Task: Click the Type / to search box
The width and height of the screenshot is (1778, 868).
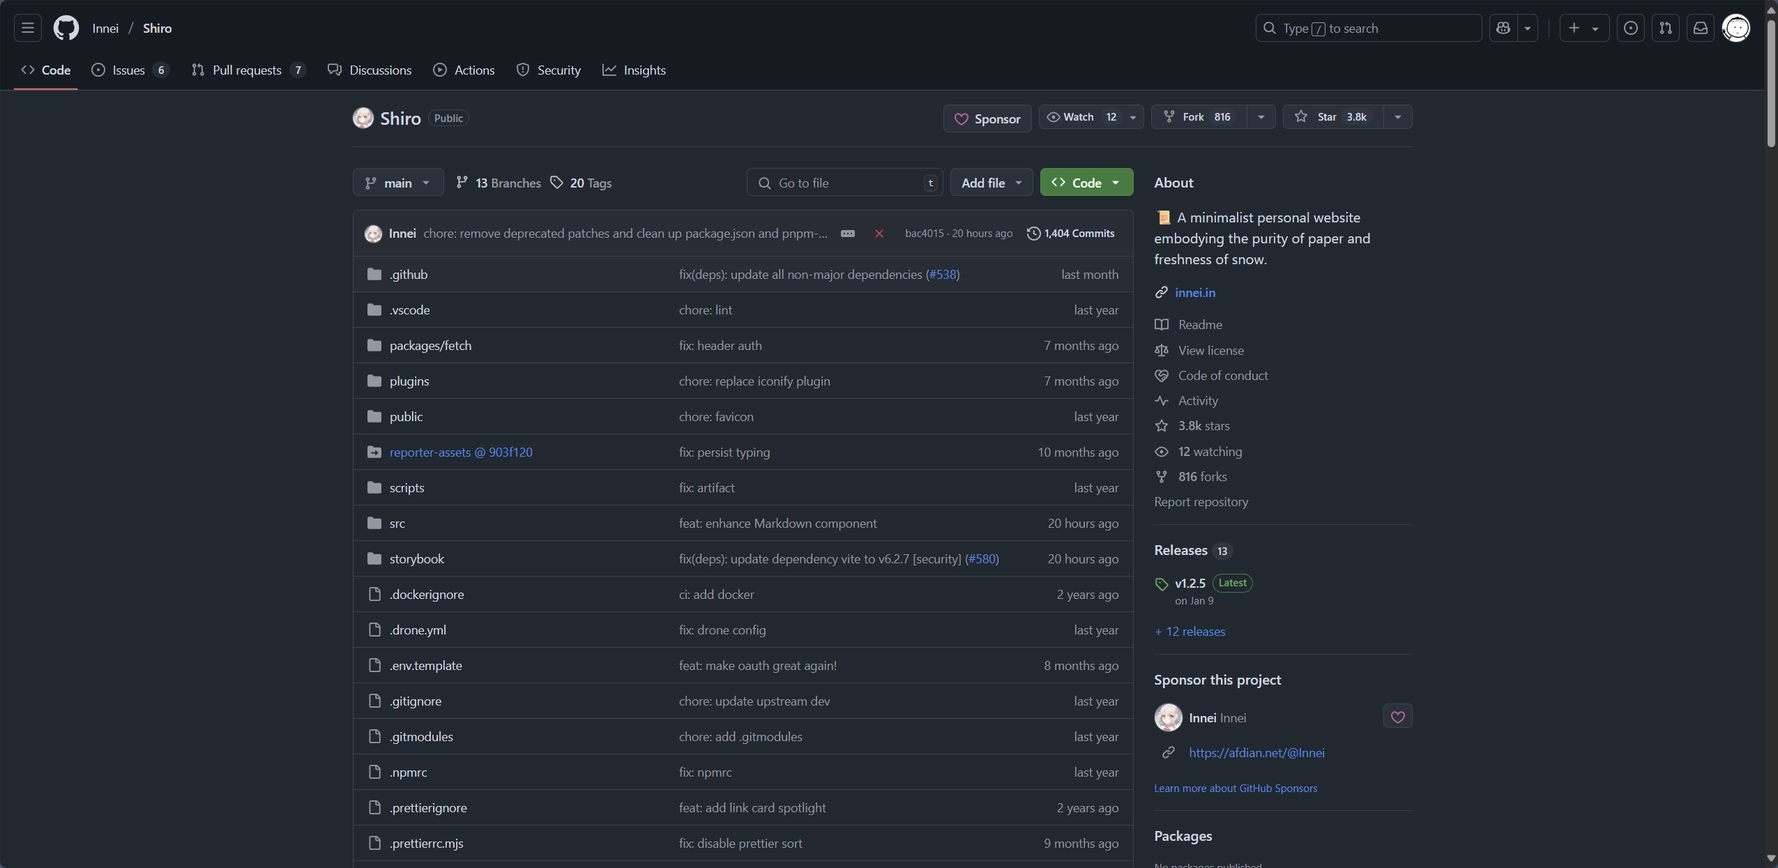Action: (1368, 28)
